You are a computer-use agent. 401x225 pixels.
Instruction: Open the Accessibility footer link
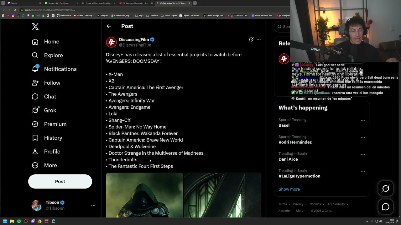tap(336, 204)
